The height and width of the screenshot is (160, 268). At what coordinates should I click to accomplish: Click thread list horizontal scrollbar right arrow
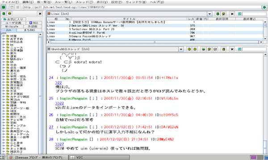coord(261,42)
